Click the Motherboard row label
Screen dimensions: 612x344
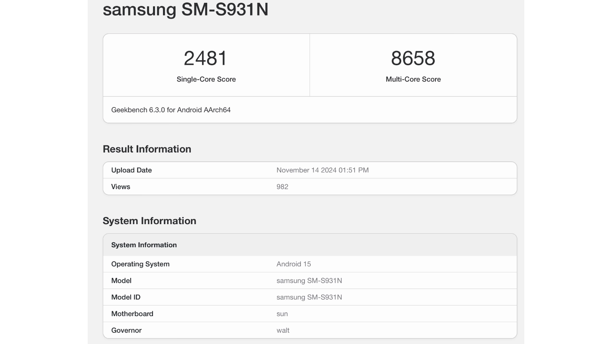click(132, 314)
